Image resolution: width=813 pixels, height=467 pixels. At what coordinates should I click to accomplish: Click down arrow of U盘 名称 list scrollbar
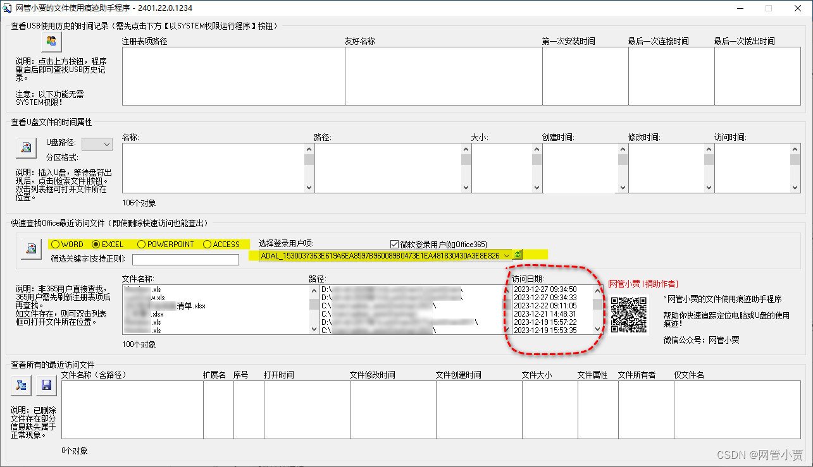[x=309, y=187]
